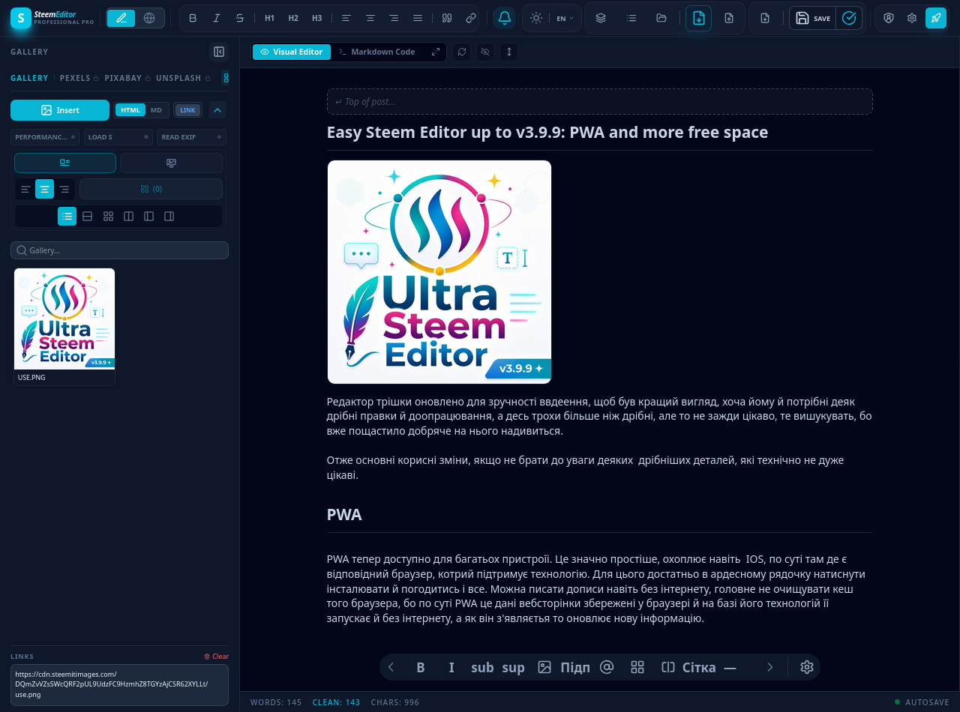Select the UNSPLASH source tab
Image resolution: width=960 pixels, height=712 pixels.
pyautogui.click(x=183, y=78)
